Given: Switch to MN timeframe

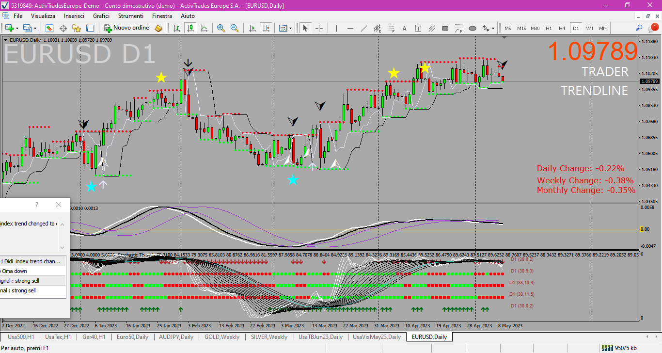Looking at the screenshot, I should pos(602,28).
